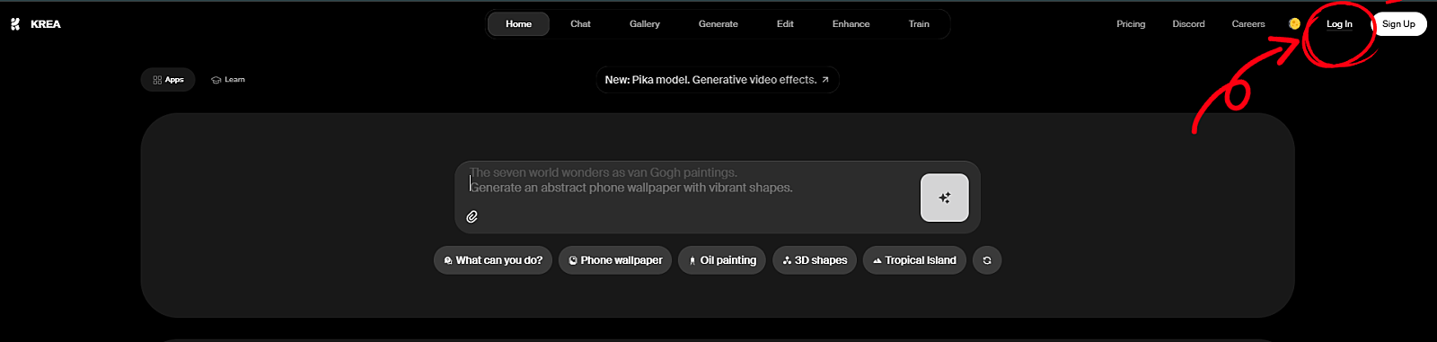Click the refresh suggestions icon
1437x342 pixels.
pos(987,260)
